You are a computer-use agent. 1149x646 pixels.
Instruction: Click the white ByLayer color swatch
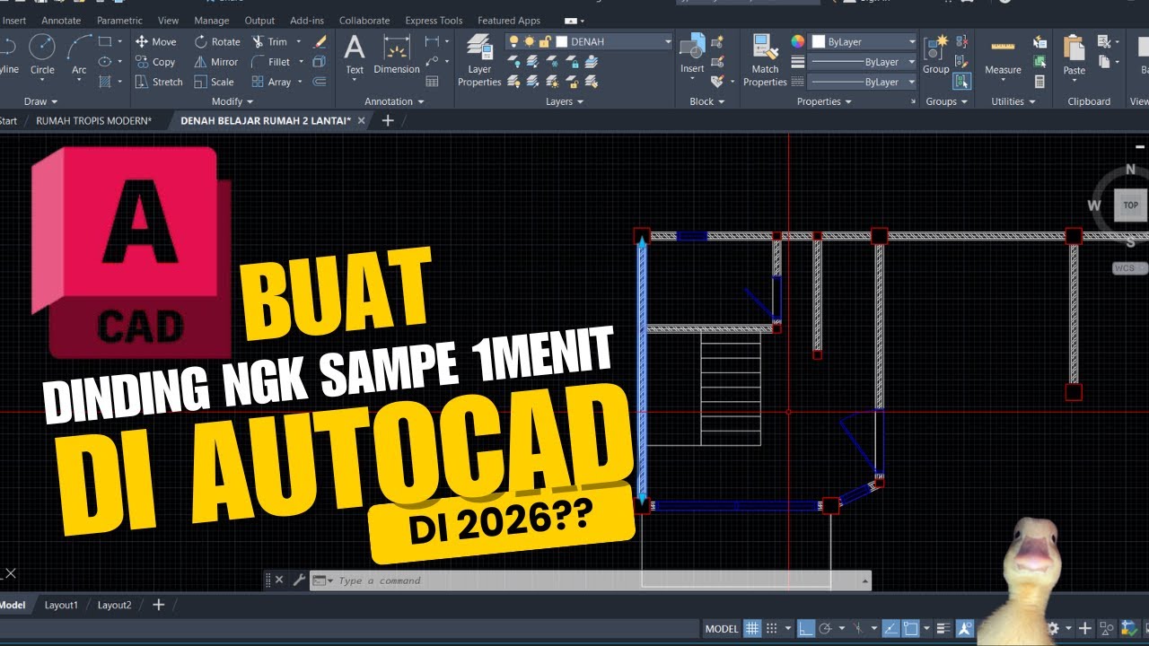[x=819, y=41]
